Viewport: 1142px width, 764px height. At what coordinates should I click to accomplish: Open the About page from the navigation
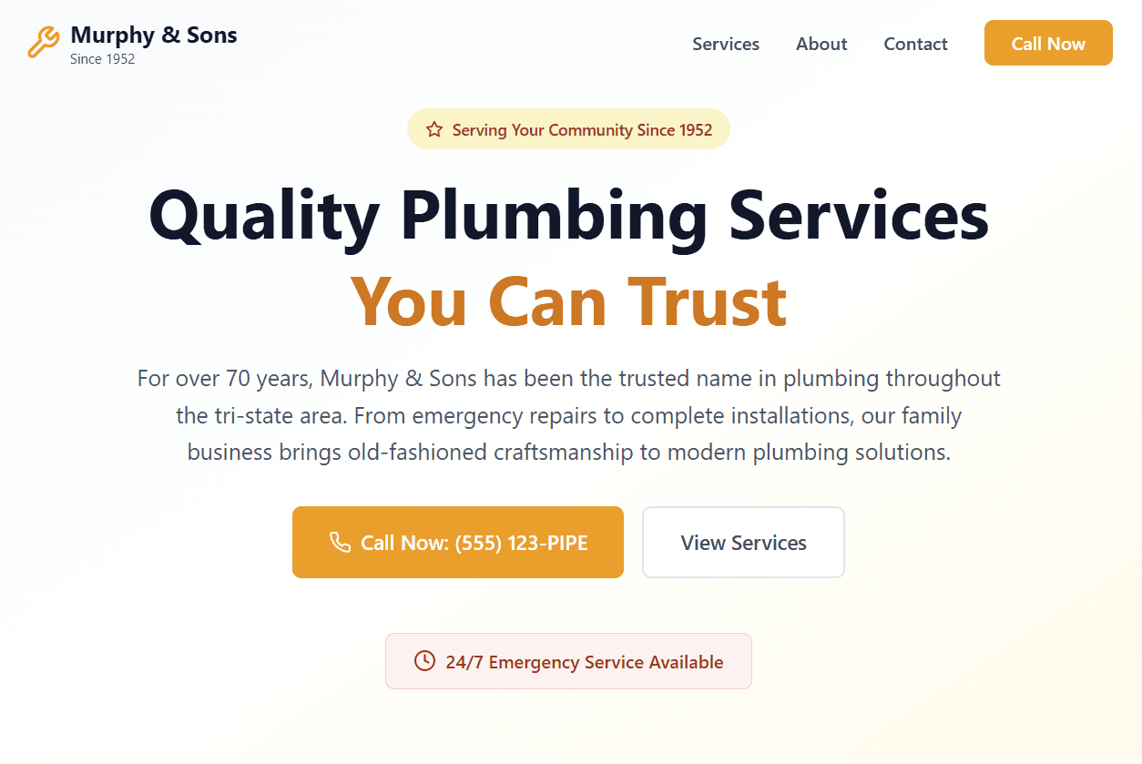pyautogui.click(x=821, y=44)
